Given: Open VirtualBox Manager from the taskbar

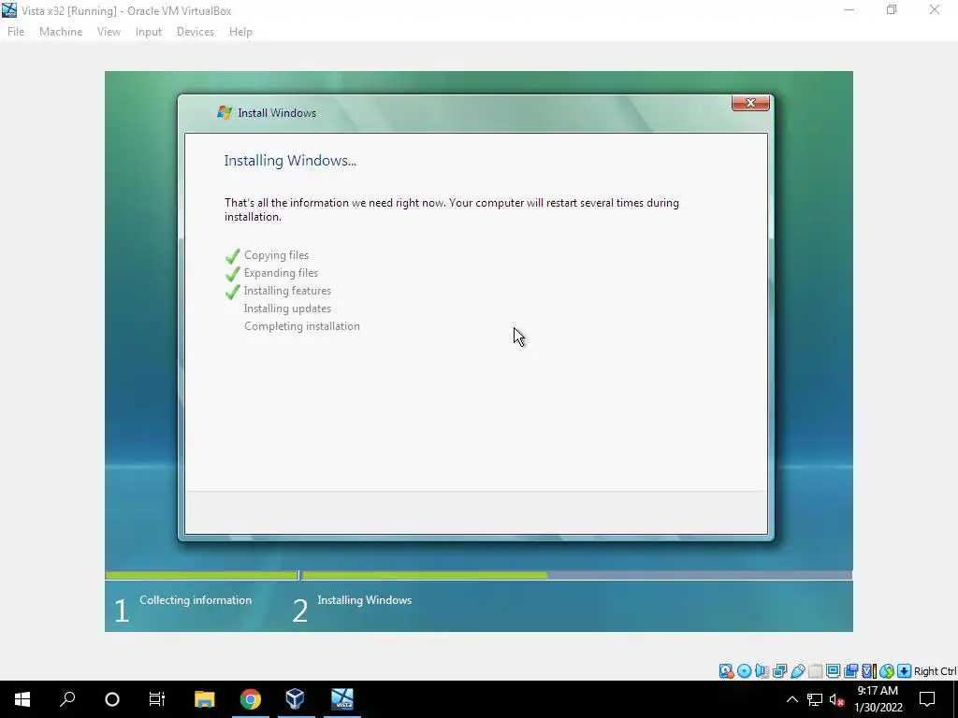Looking at the screenshot, I should 295,699.
